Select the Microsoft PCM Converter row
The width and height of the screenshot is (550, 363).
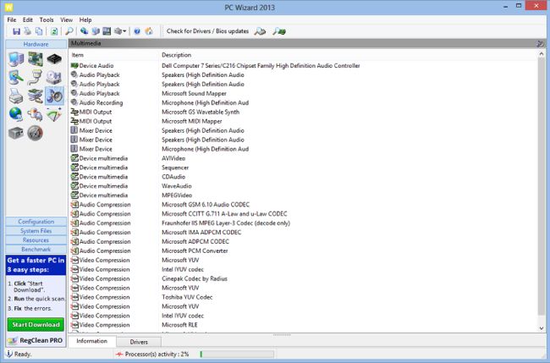click(x=303, y=250)
